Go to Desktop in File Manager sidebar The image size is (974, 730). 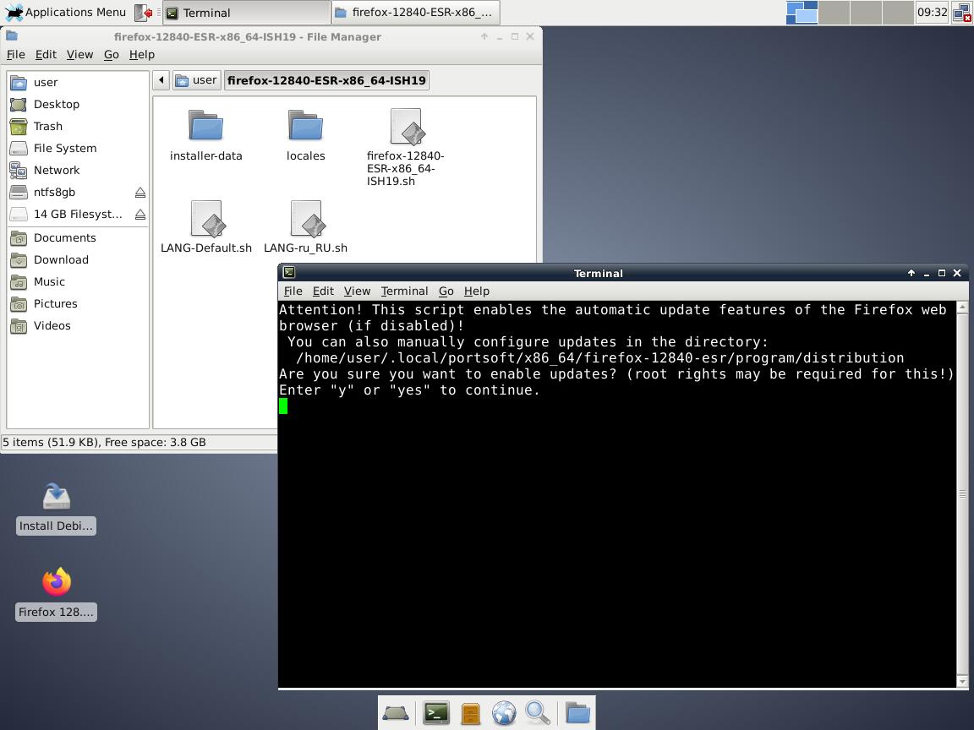tap(78, 104)
